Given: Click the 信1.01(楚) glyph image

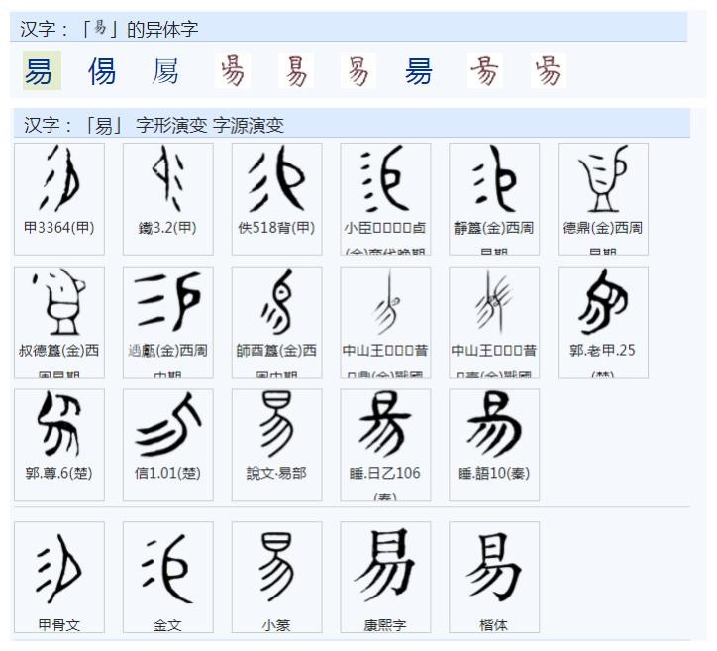Looking at the screenshot, I should coord(167,426).
